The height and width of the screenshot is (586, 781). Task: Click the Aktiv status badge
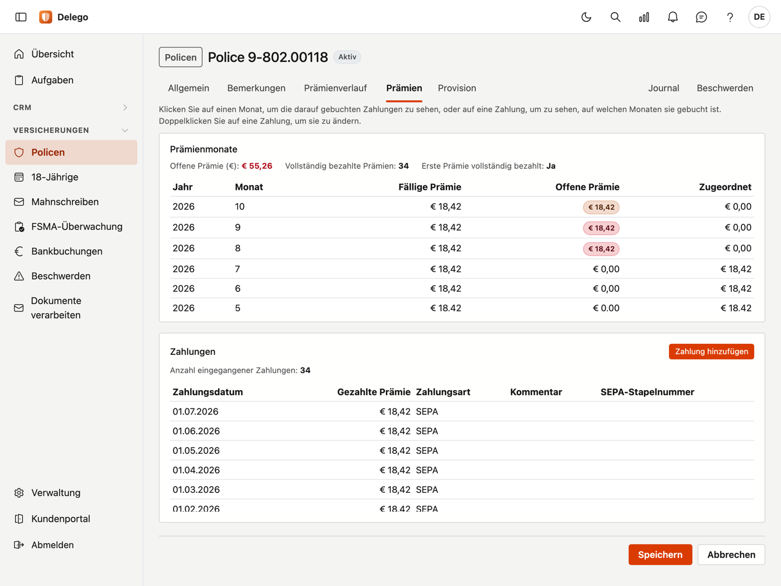pos(347,57)
